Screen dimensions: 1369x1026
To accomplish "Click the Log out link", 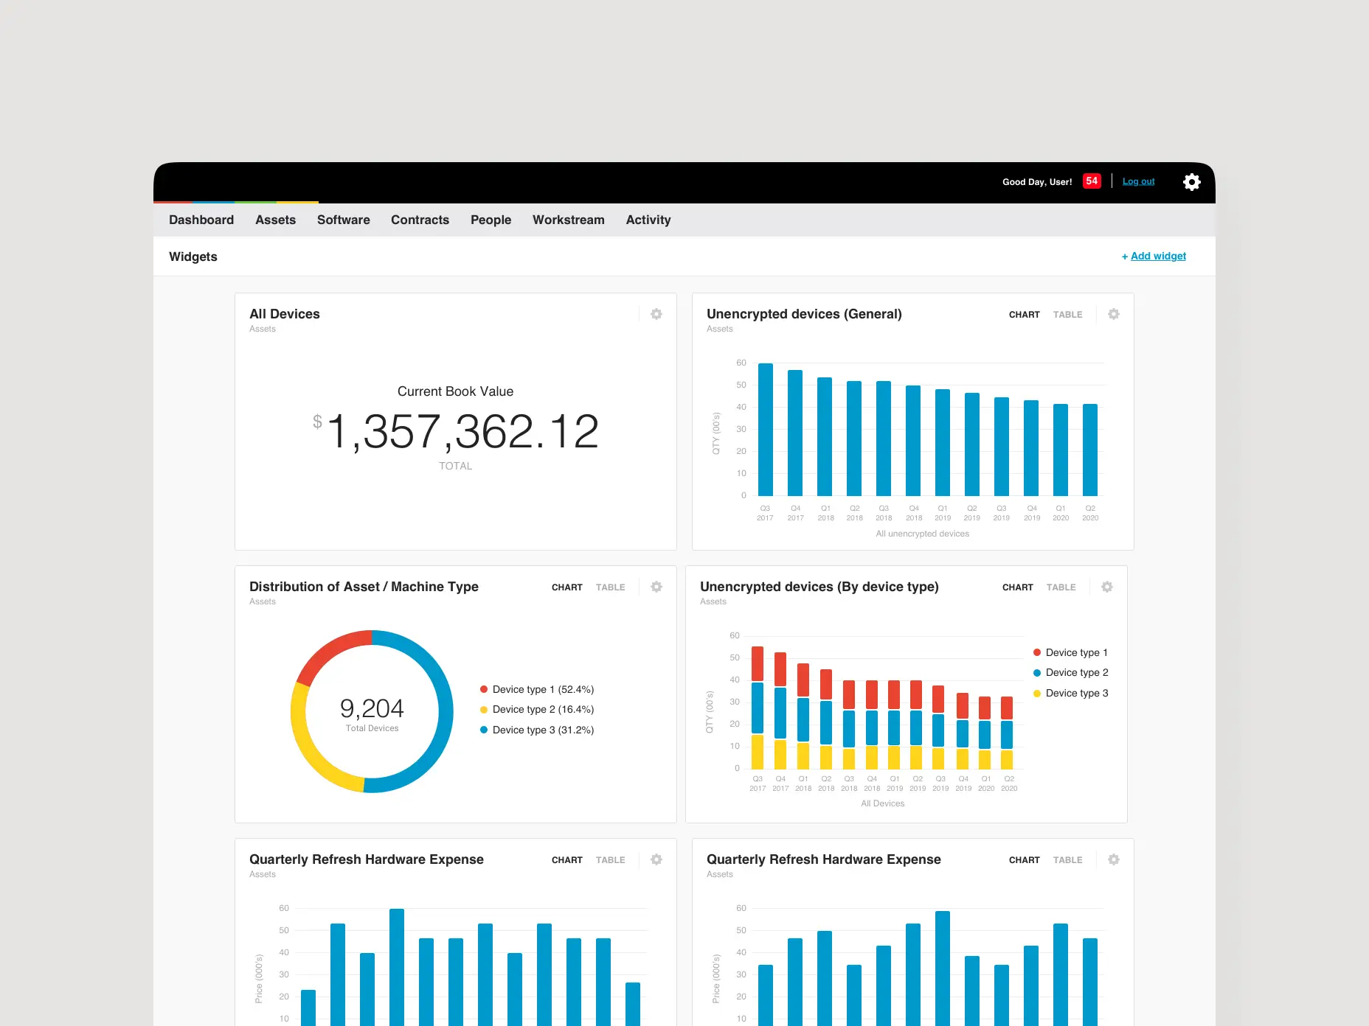I will pos(1138,181).
